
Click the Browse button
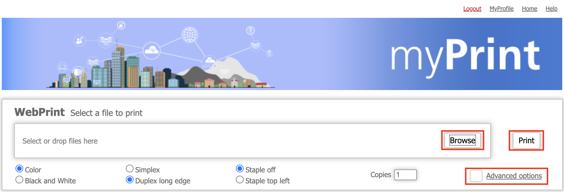(463, 140)
